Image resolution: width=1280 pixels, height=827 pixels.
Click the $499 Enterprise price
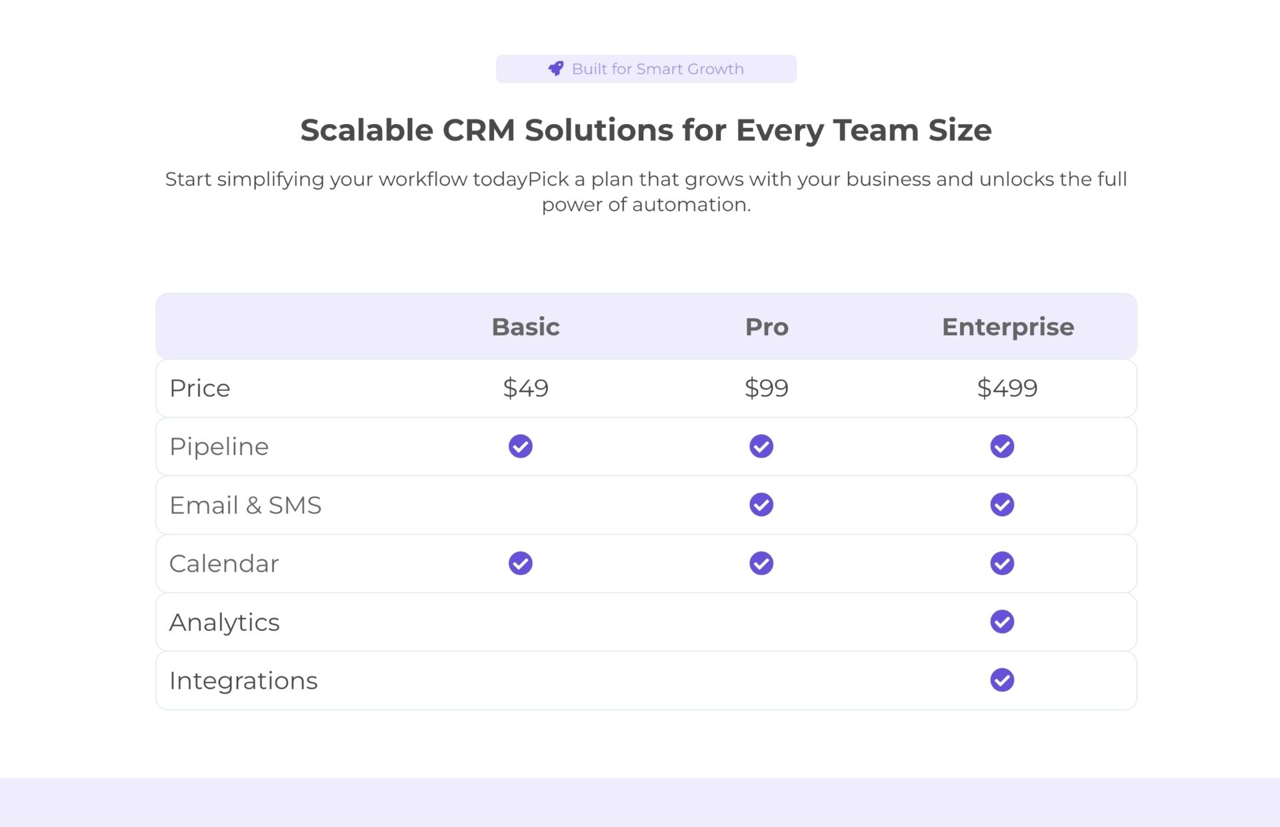click(x=1007, y=388)
